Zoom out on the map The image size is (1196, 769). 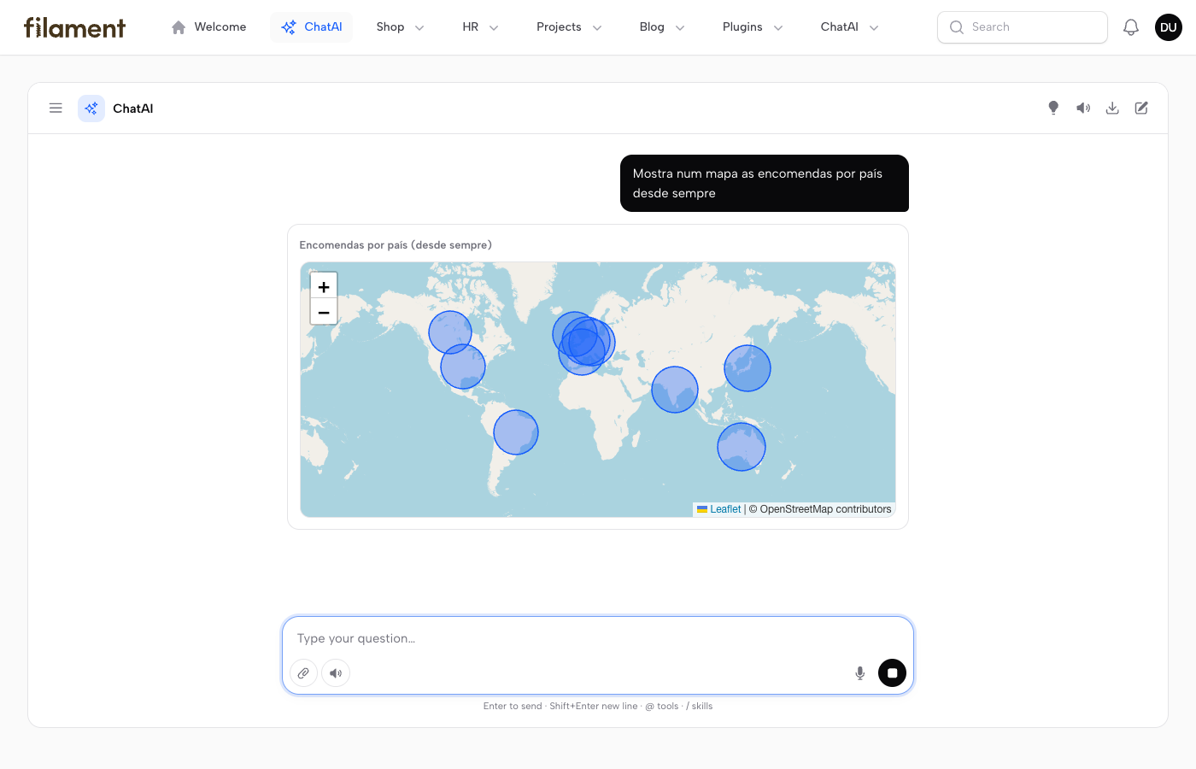pos(324,312)
